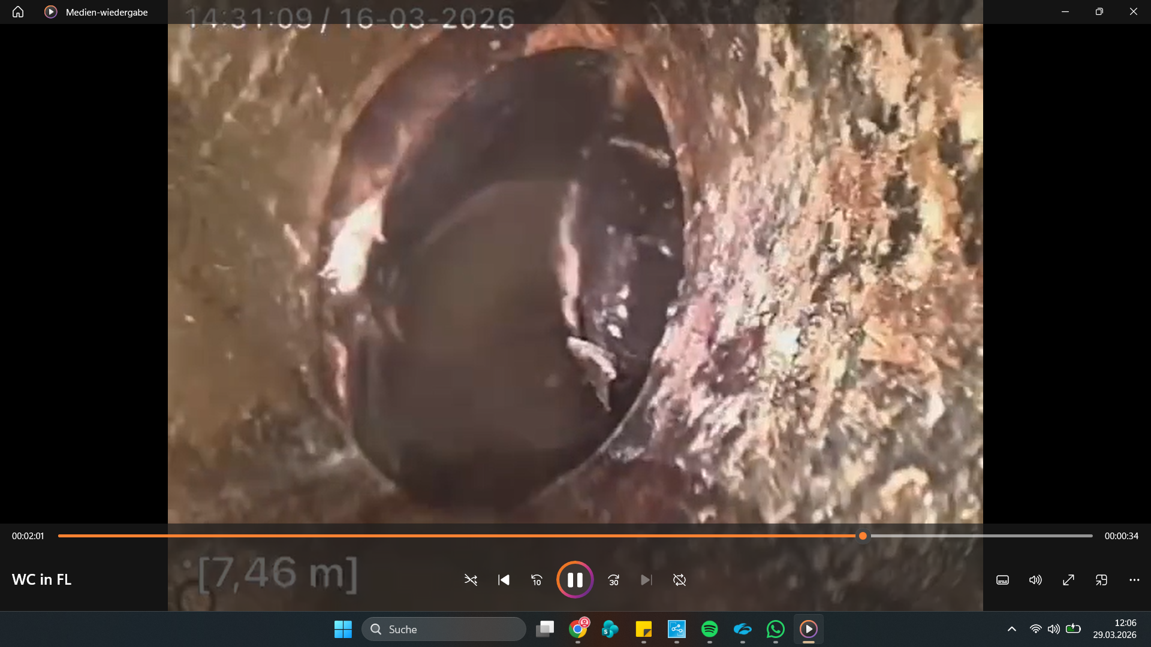
Task: Open WhatsApp from the taskbar
Action: (775, 629)
